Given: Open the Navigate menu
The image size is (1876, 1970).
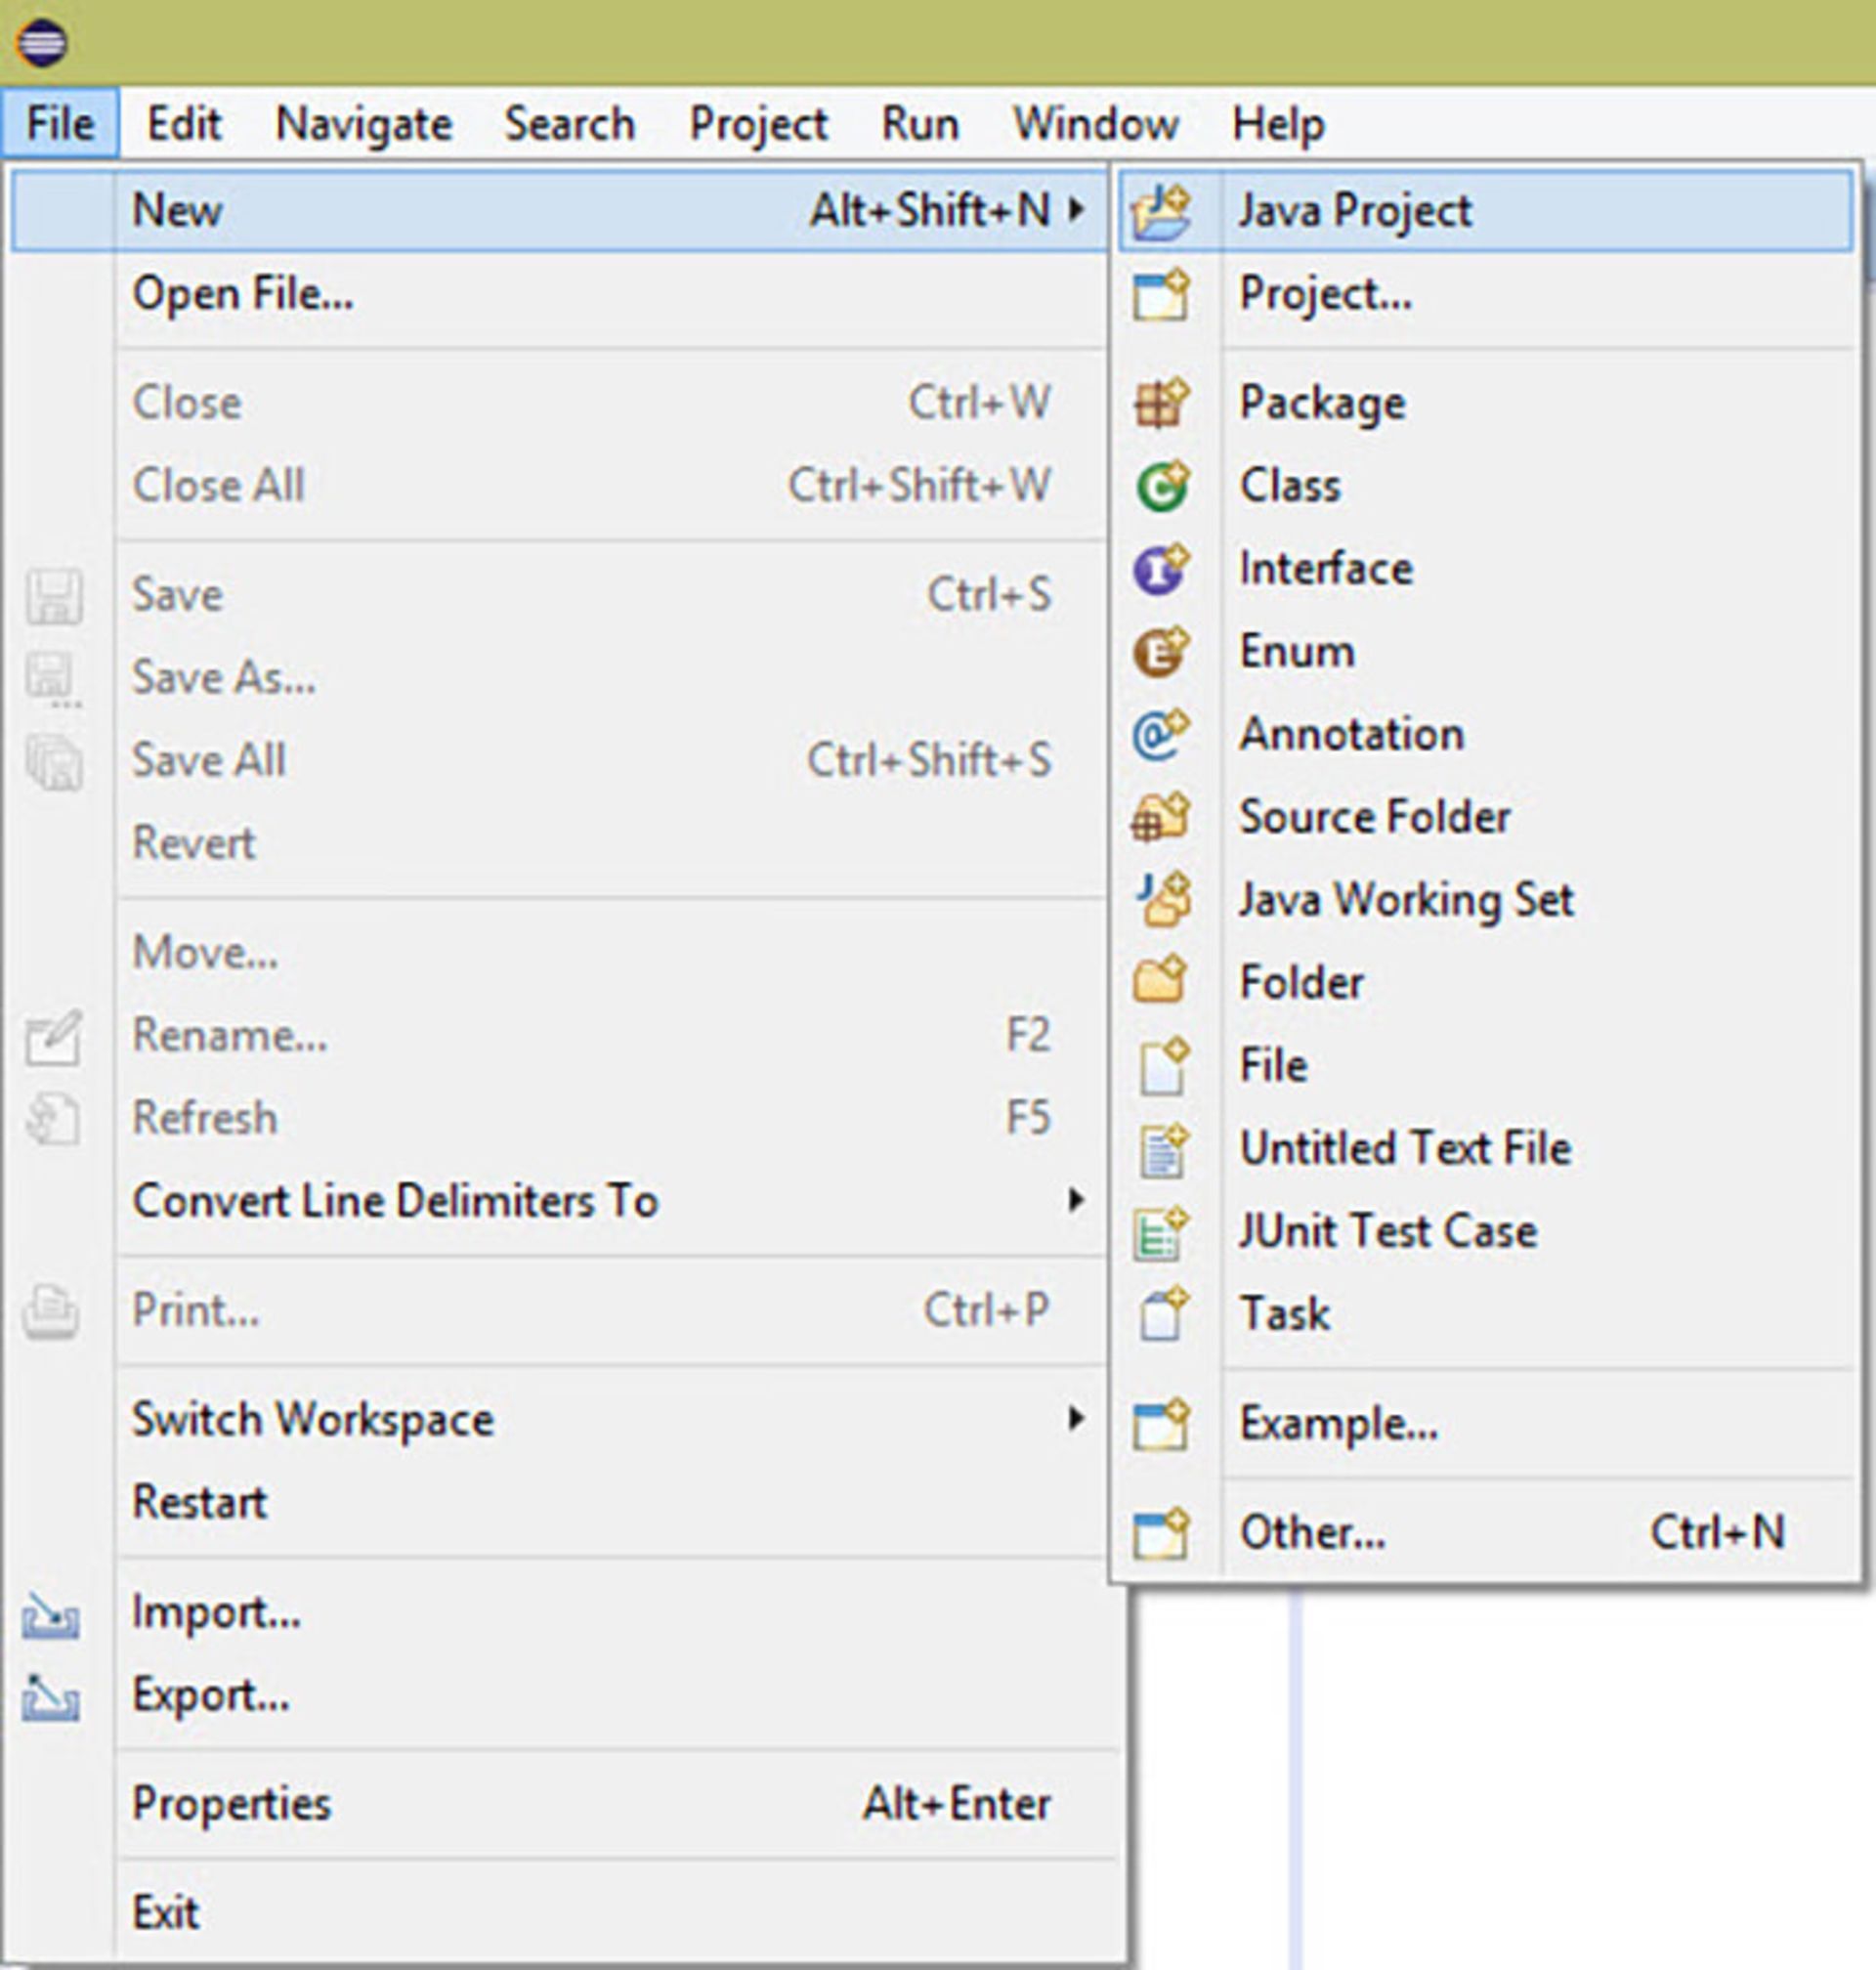Looking at the screenshot, I should tap(364, 126).
